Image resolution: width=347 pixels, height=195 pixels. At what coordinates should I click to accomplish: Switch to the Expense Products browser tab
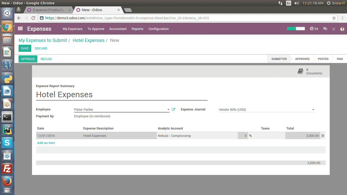48,10
